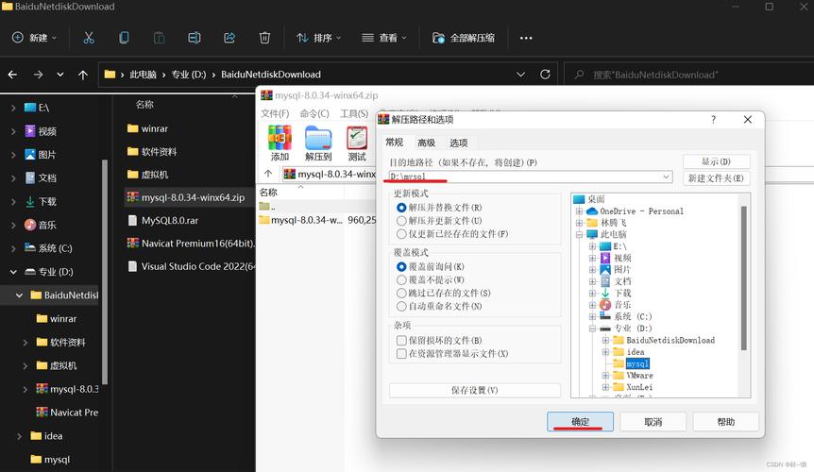Select 跳过已存在的文件(S) radio

[x=401, y=293]
